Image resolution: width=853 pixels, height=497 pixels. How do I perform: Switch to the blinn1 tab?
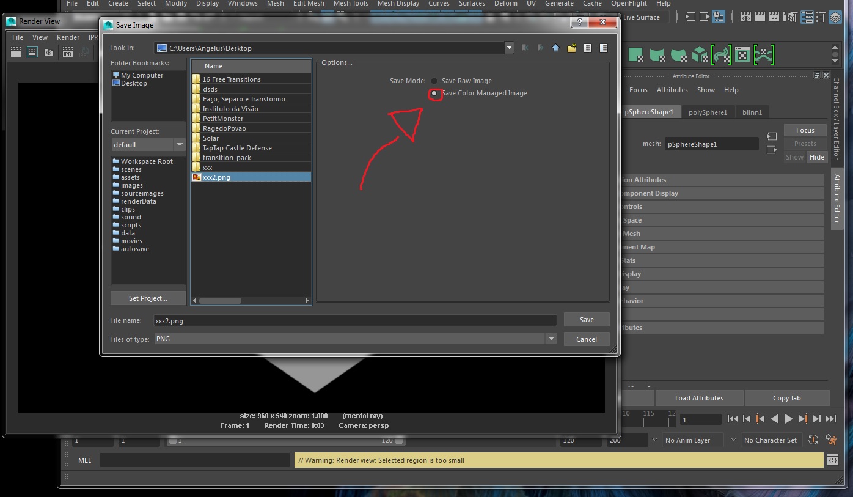[752, 112]
